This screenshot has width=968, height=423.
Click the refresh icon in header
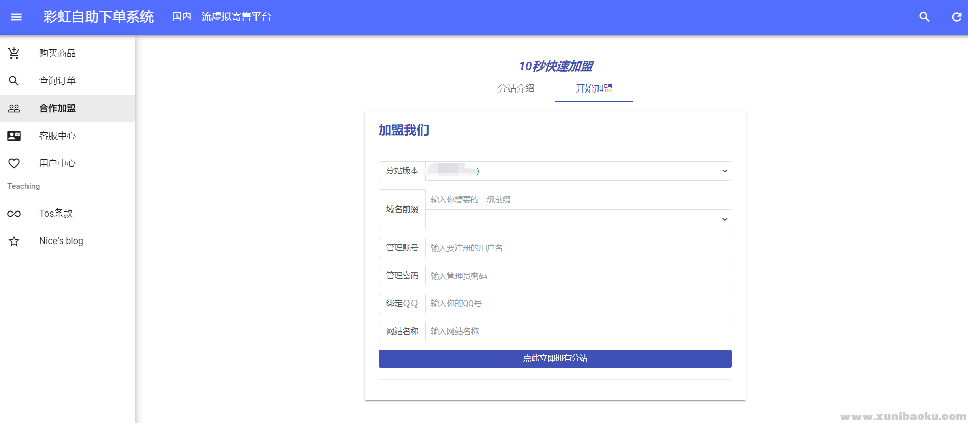(x=956, y=17)
